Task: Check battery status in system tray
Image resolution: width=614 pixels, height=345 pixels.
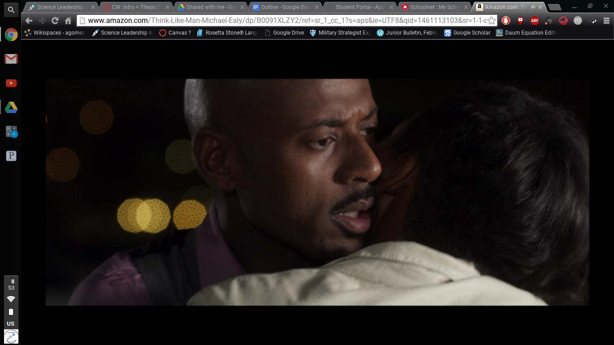Action: point(11,312)
